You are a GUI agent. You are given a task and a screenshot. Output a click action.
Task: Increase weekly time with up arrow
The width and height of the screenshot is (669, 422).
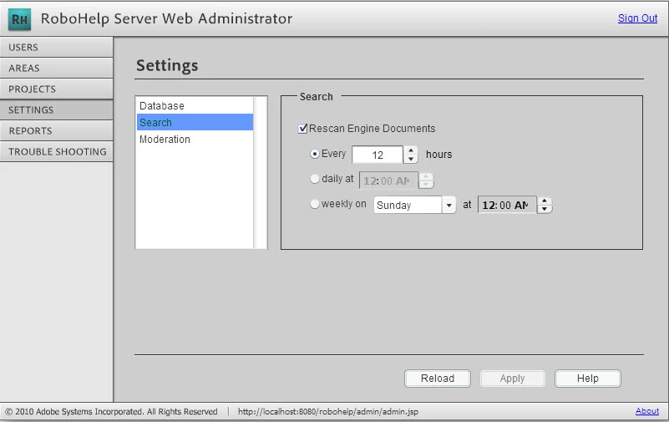(x=545, y=201)
